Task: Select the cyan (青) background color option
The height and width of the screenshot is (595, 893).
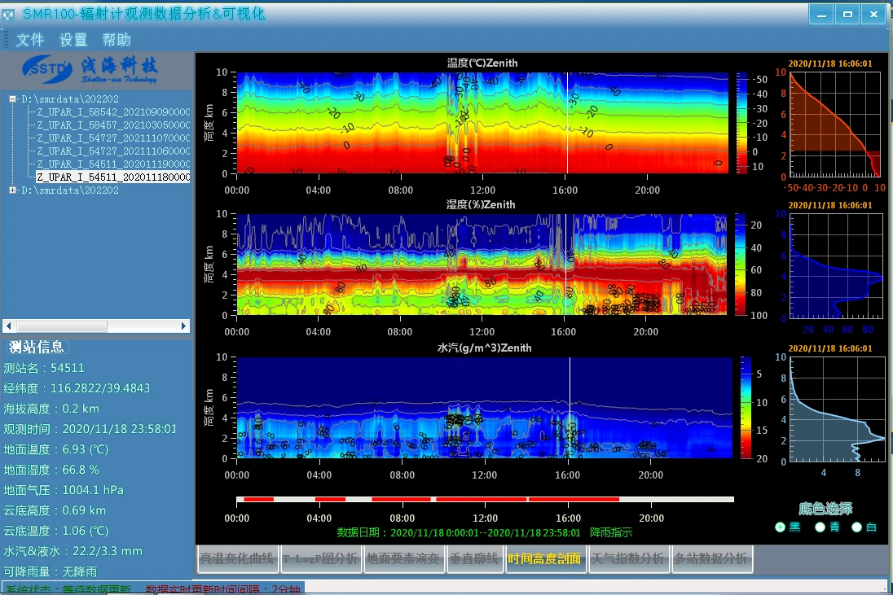Action: click(820, 527)
